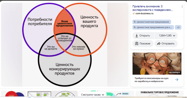
Task: Click the magnifier icon in the 'Ценностноетное предложение' tag
Action: click(135, 22)
